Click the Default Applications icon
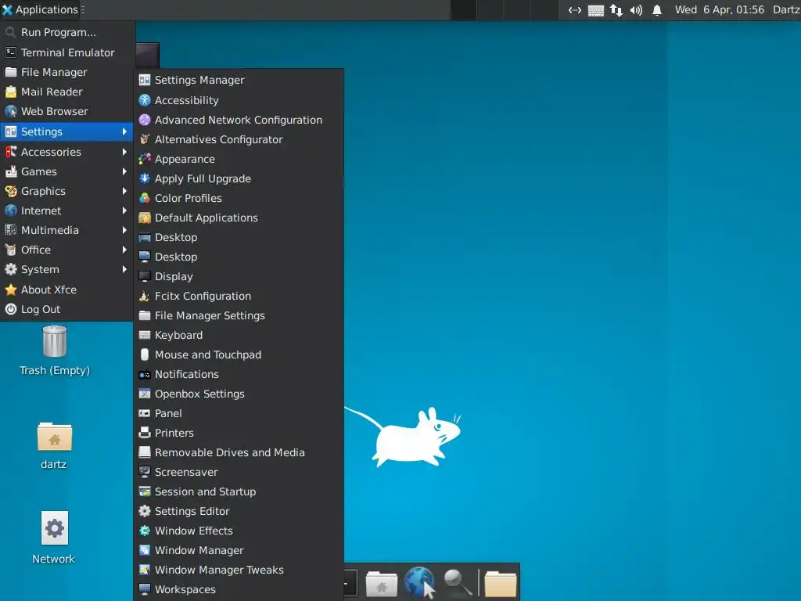The height and width of the screenshot is (601, 801). point(145,218)
